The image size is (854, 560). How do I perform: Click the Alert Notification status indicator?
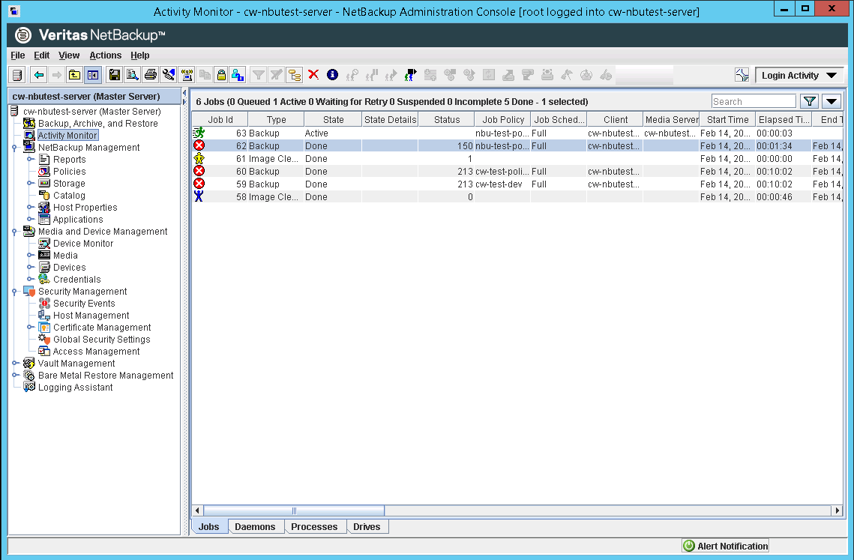coord(724,545)
